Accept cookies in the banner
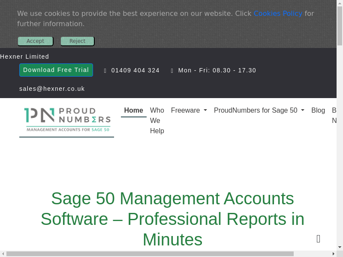This screenshot has width=343, height=257. (35, 41)
